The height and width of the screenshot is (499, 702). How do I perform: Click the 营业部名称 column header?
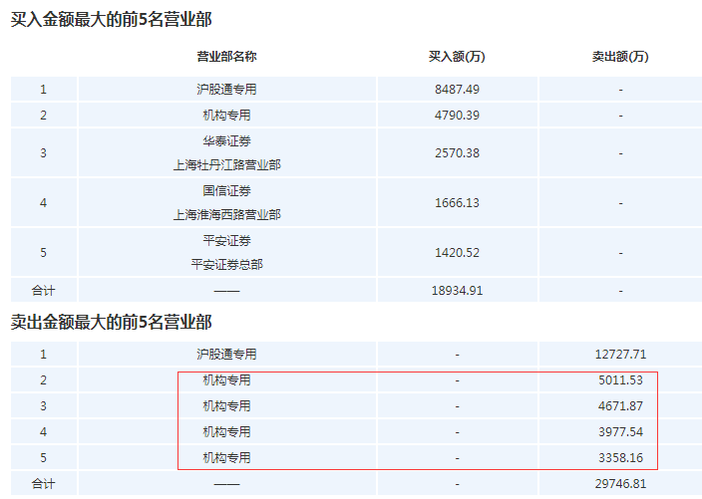pyautogui.click(x=226, y=57)
